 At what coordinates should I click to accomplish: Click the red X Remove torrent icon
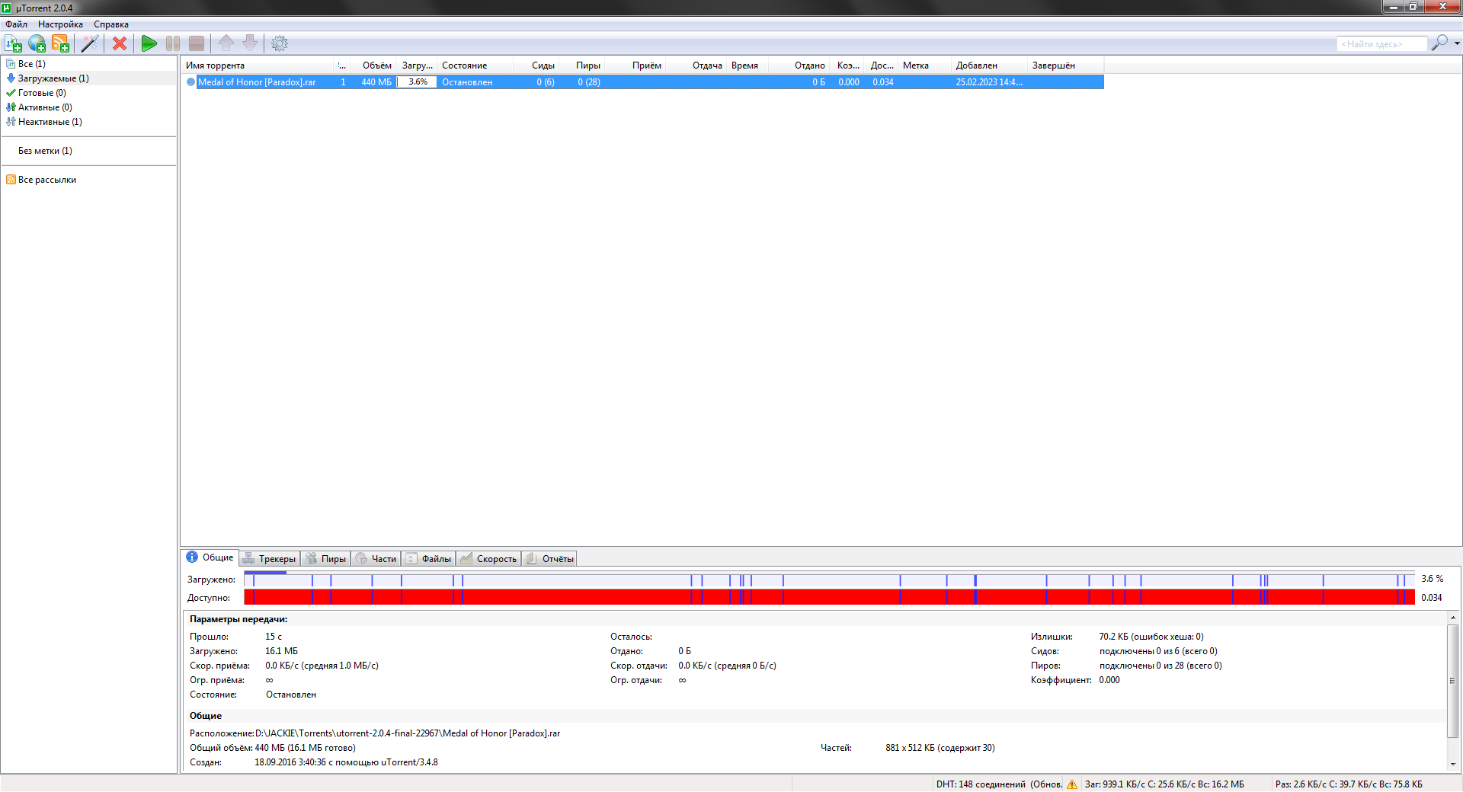click(120, 43)
